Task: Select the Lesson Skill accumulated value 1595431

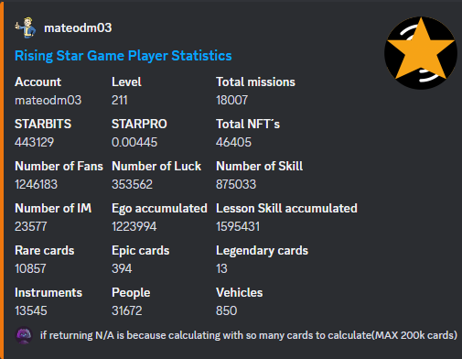Action: [238, 226]
